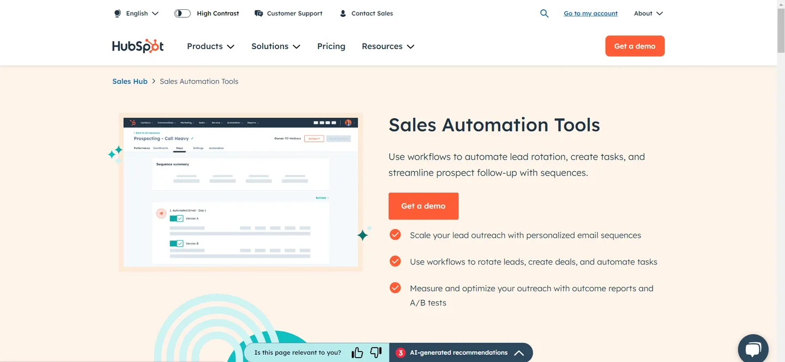Image resolution: width=785 pixels, height=362 pixels.
Task: Expand the About dropdown
Action: point(648,13)
